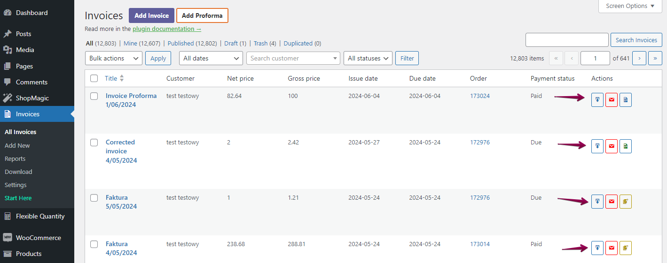Download the Invoice Proforma 1/06/2024 PDF

tap(597, 100)
